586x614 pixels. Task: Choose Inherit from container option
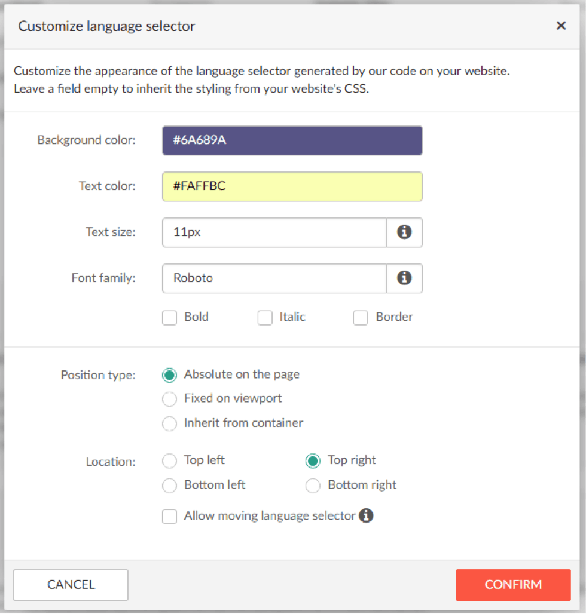[169, 423]
